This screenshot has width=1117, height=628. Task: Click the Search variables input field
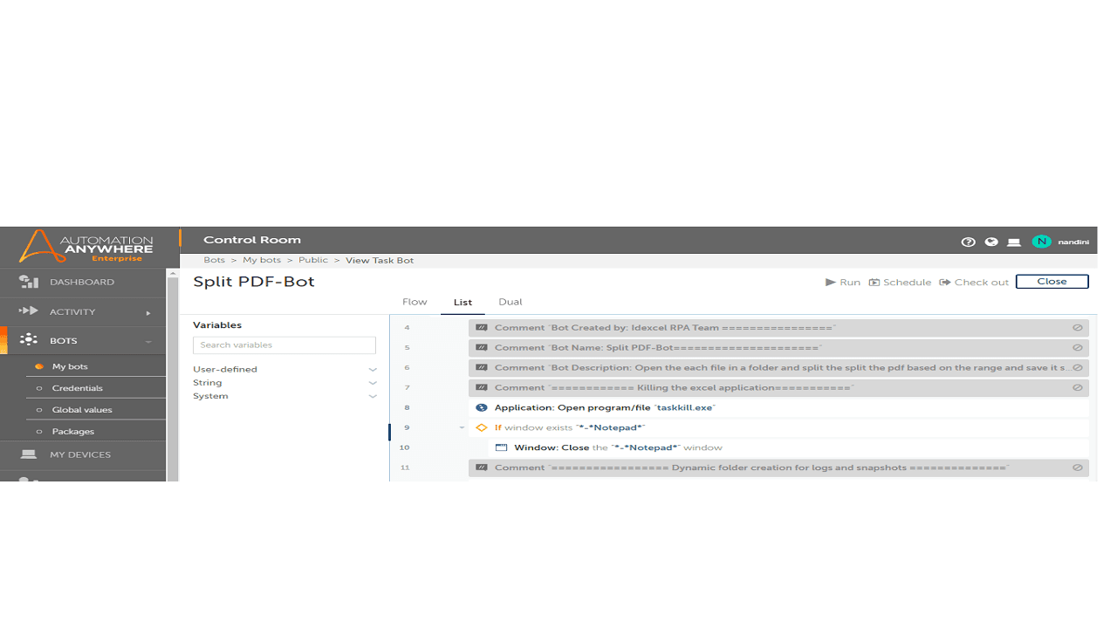tap(284, 345)
